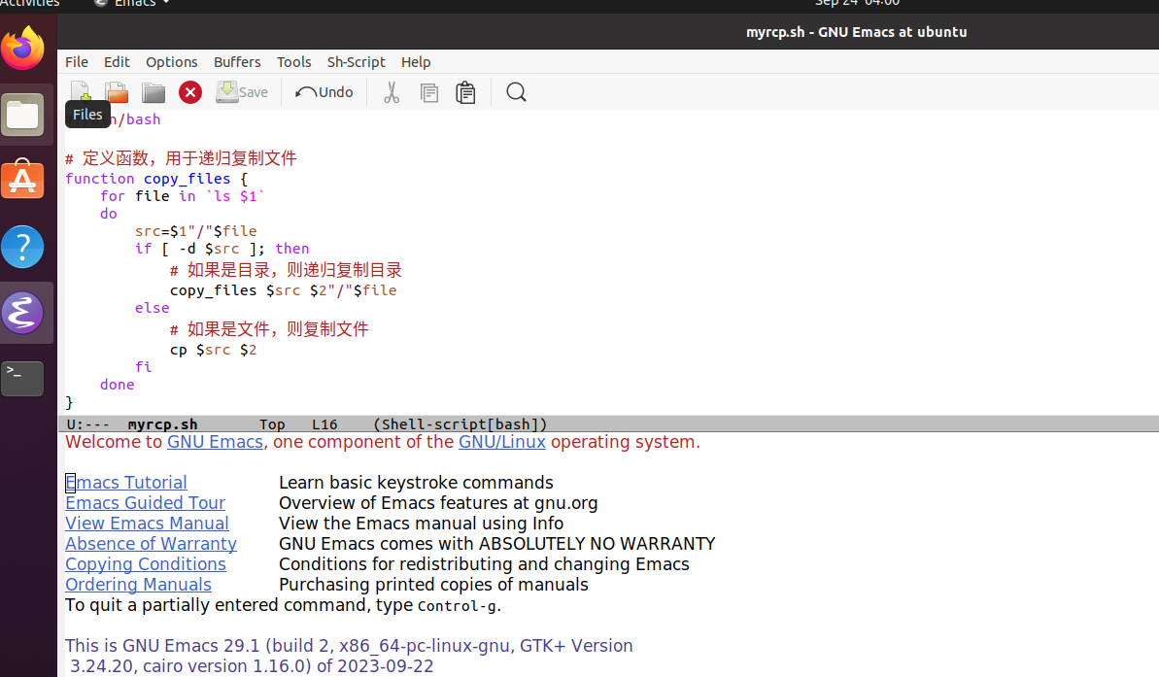1159x677 pixels.
Task: Click the clock in the top bar
Action: (858, 4)
